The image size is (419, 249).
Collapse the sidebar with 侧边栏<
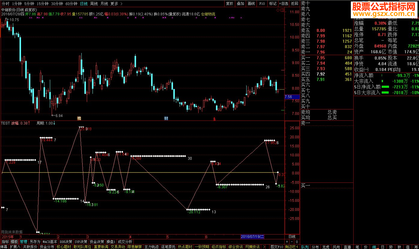point(292,247)
